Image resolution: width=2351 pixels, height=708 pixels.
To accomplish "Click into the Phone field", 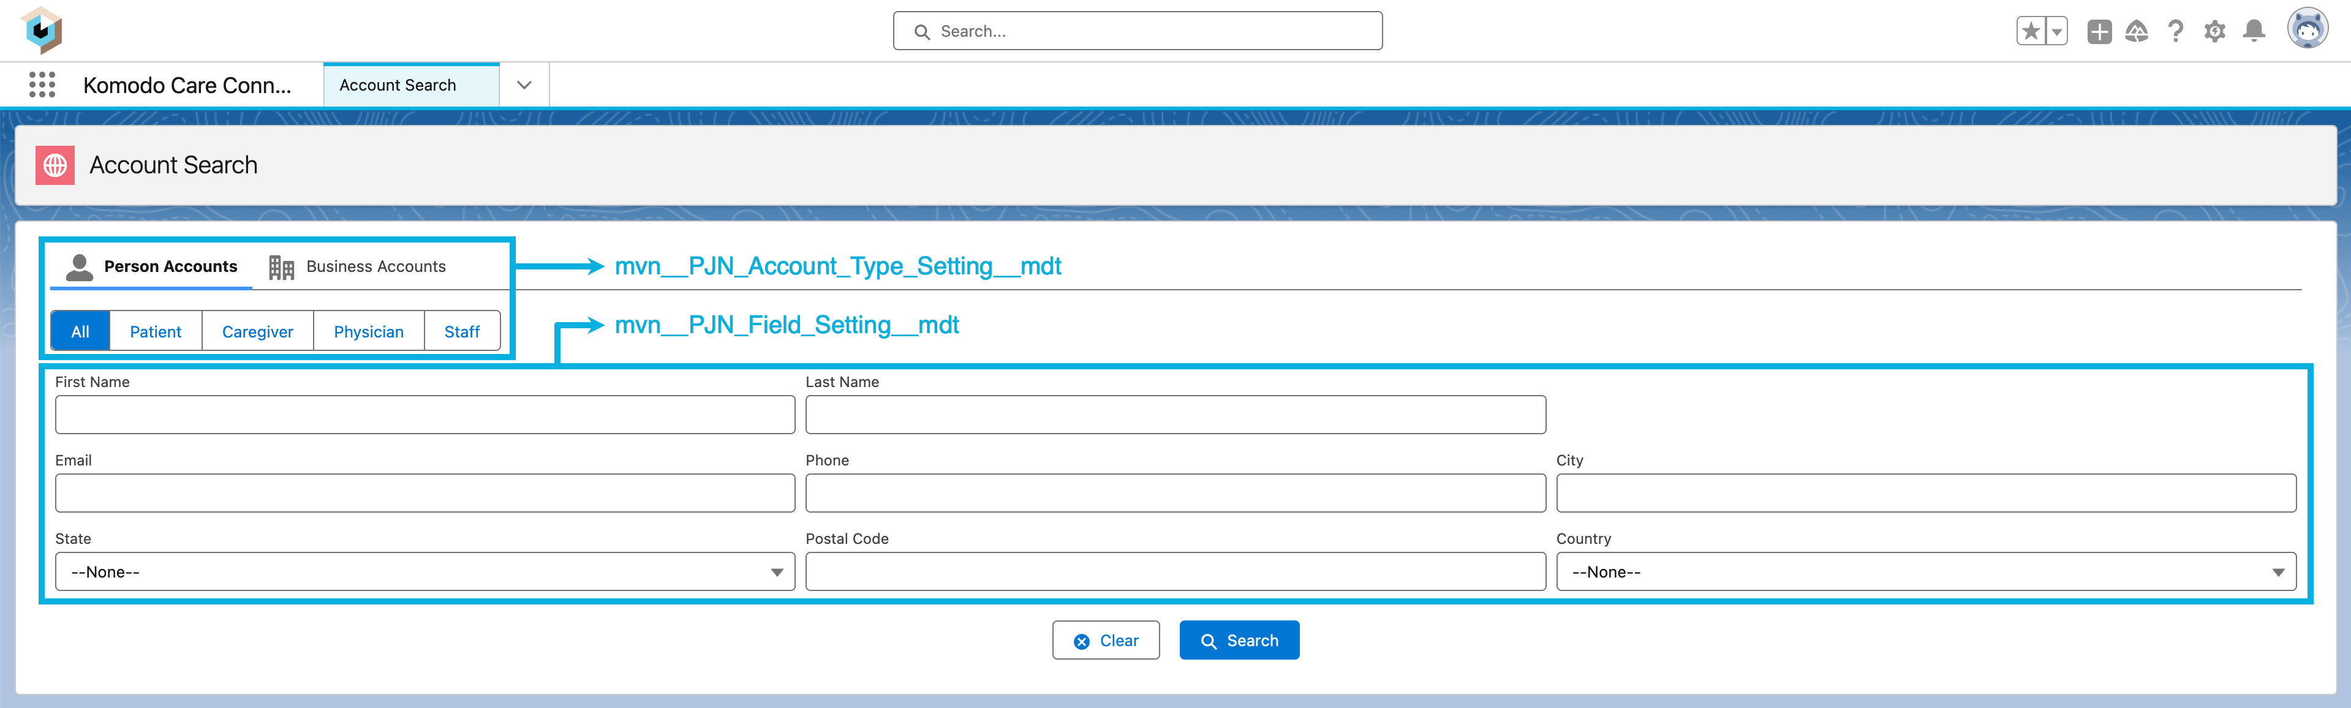I will 1175,492.
